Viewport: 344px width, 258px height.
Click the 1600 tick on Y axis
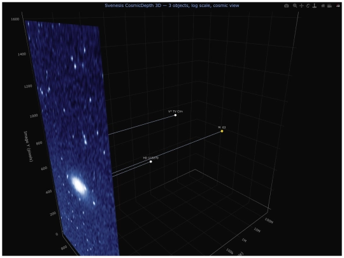tap(15, 19)
